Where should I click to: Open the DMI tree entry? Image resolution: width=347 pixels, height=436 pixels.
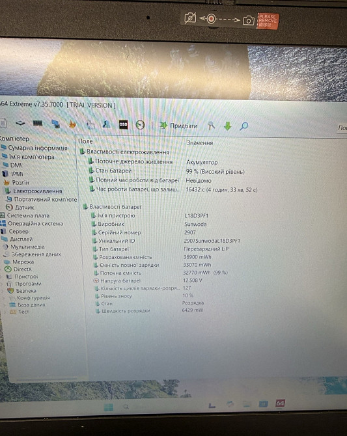12,165
